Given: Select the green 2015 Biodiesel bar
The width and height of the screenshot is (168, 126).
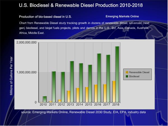Looking at the screenshot, I should (x=90, y=83).
